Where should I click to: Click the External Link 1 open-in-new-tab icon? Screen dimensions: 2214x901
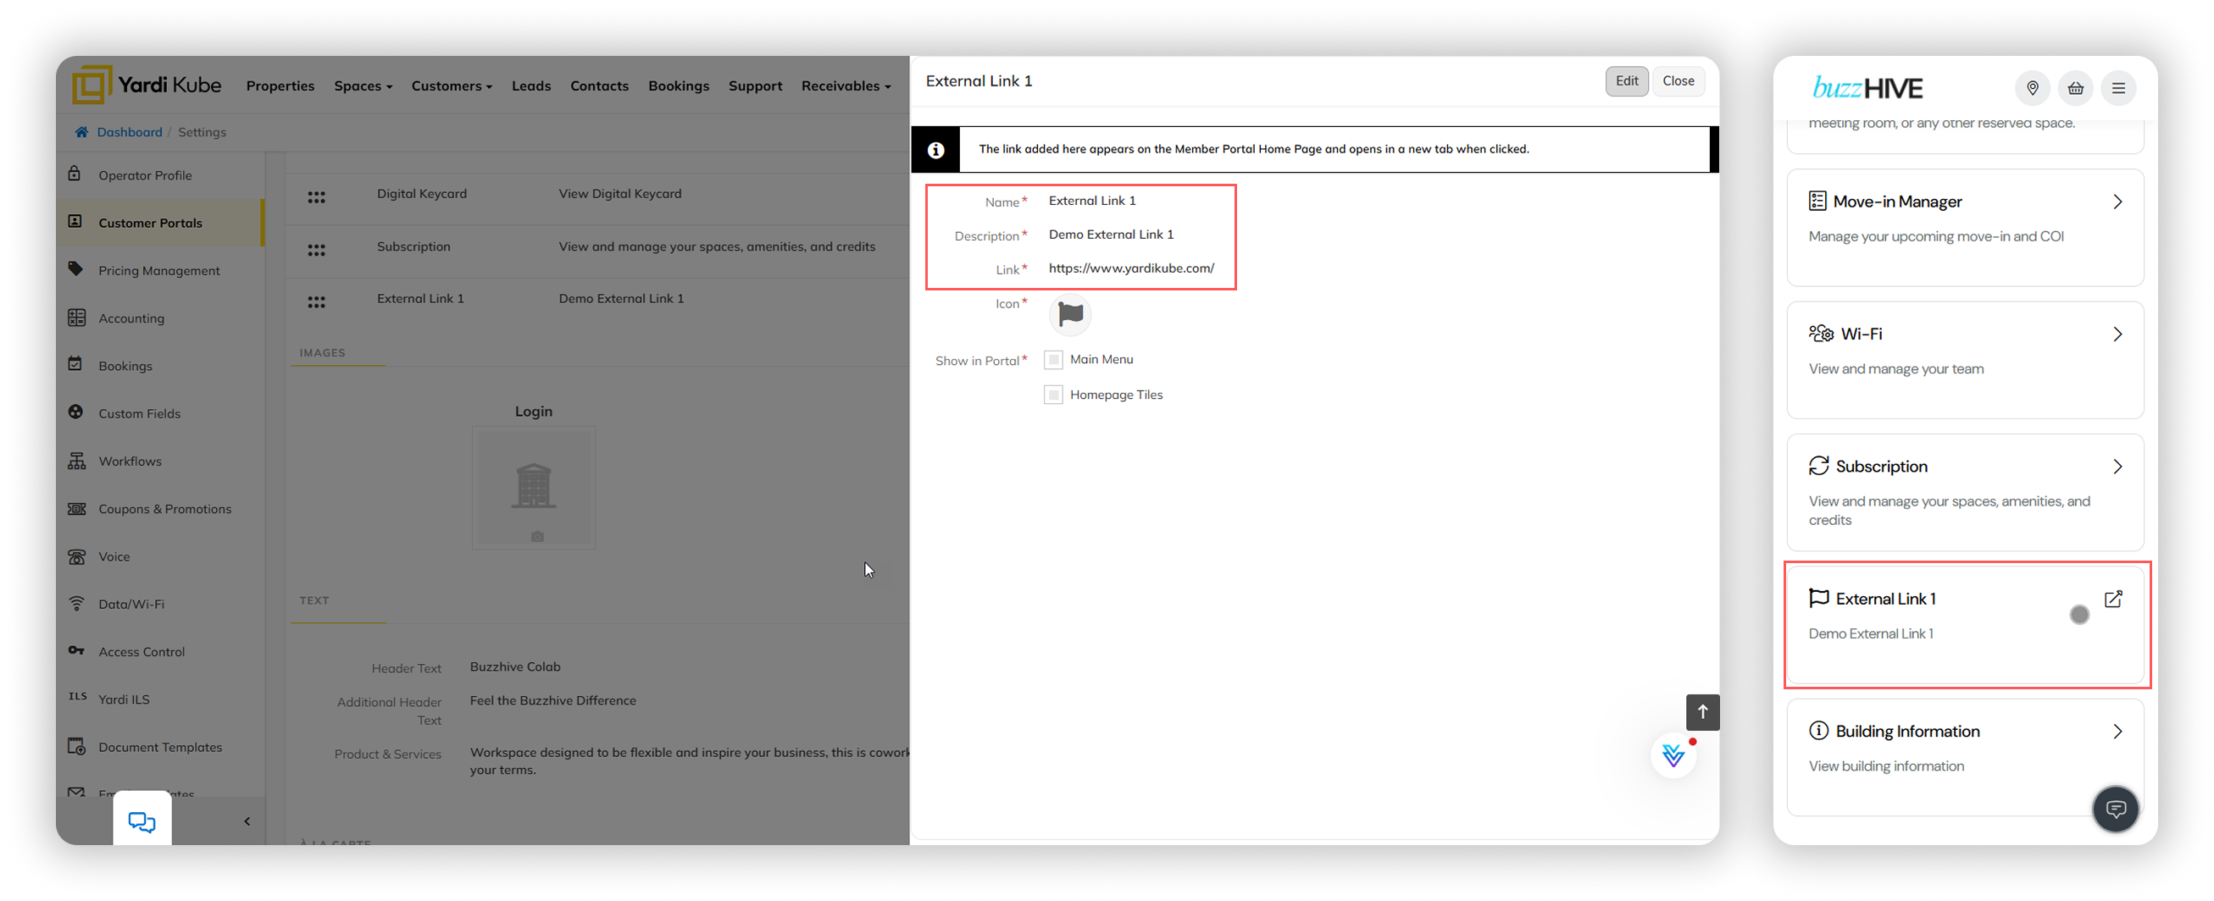pos(2112,600)
